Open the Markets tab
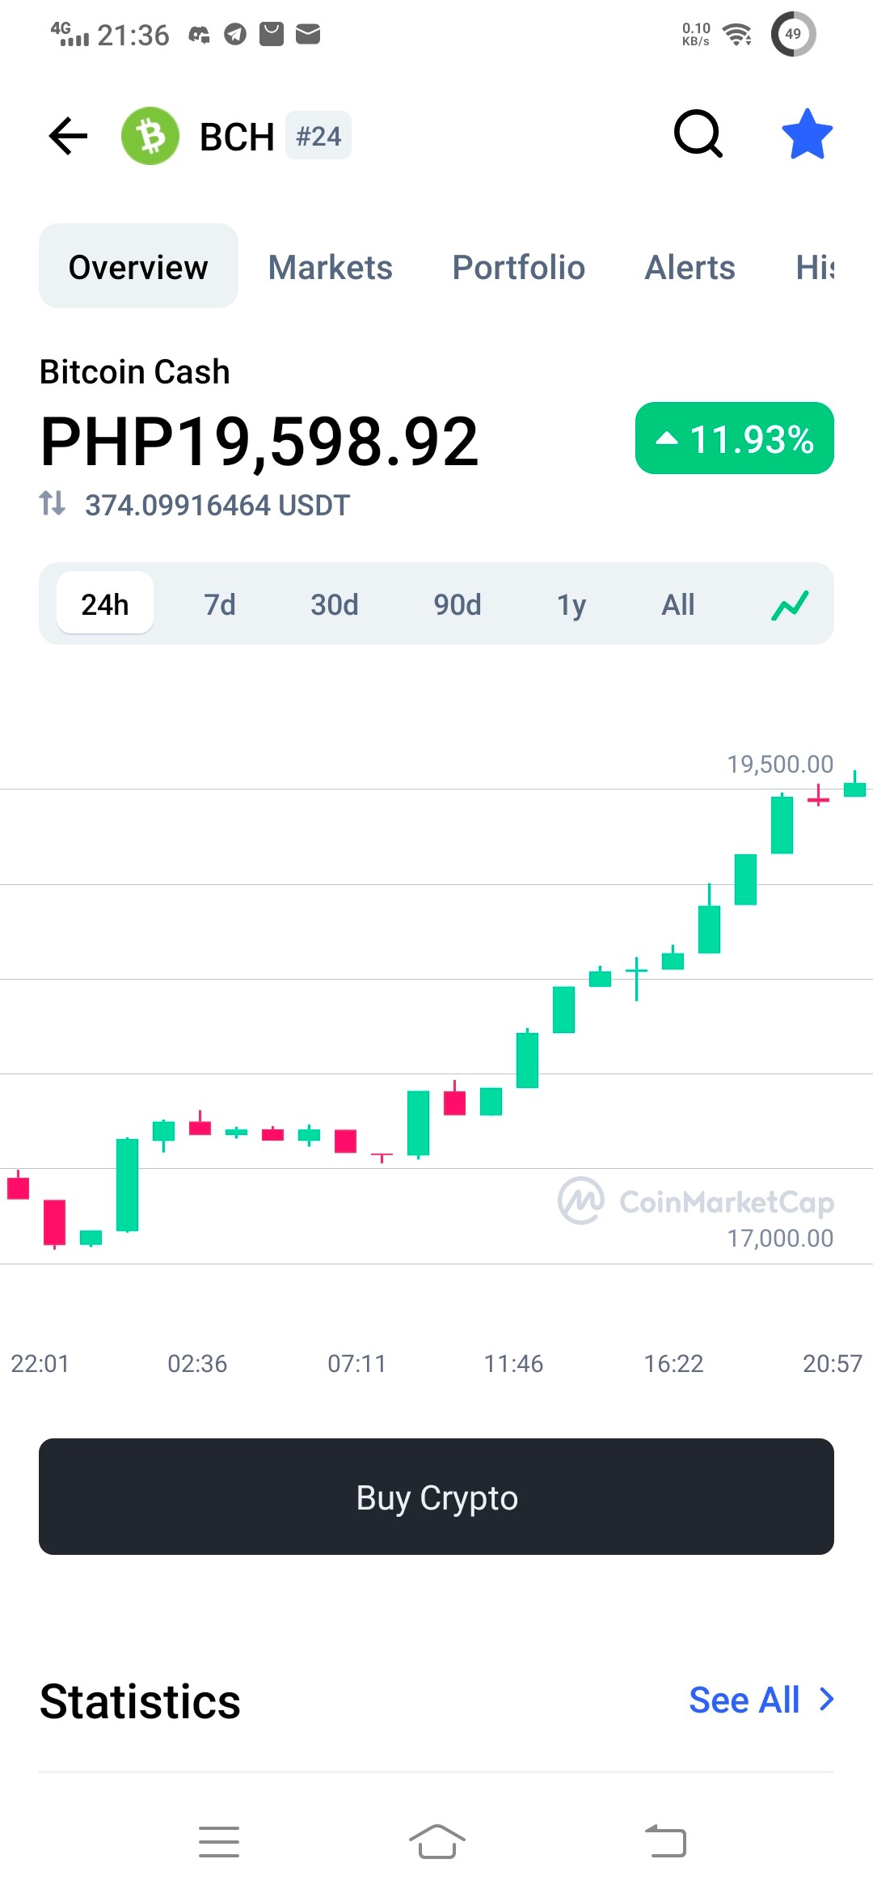This screenshot has width=873, height=1893. (331, 267)
